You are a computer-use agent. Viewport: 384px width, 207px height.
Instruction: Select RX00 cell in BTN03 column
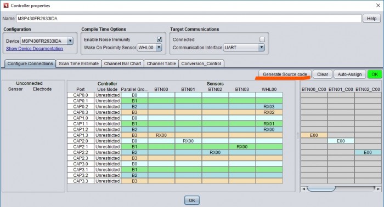[242, 147]
